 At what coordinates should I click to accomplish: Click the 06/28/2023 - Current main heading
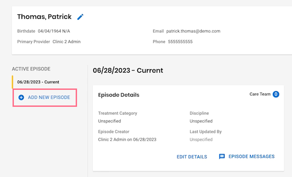coord(128,71)
